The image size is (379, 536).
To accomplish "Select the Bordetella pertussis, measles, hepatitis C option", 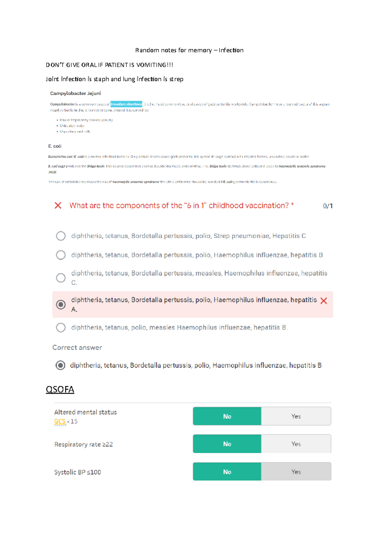I will coord(61,278).
